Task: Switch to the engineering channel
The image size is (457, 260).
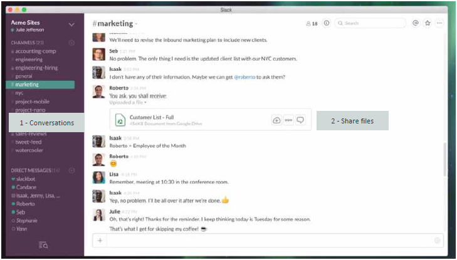Action: 29,60
